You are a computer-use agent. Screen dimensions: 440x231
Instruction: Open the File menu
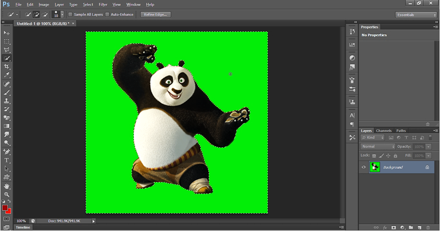18,4
